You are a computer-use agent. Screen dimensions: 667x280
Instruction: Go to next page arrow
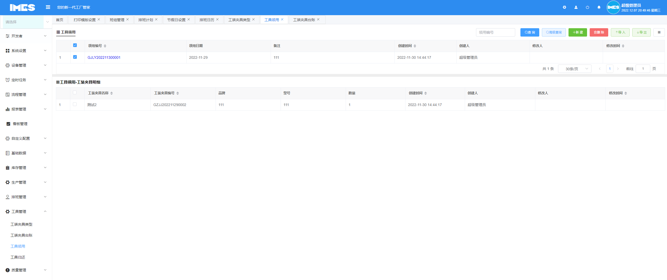(x=618, y=69)
